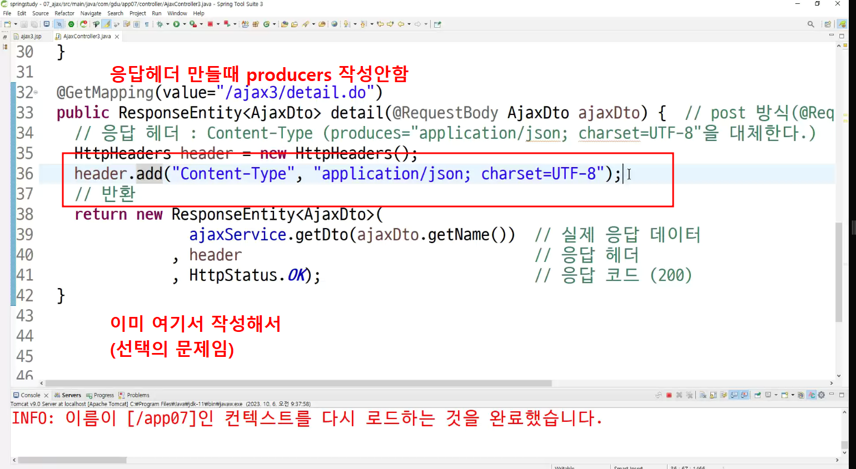Click the Save icon in the toolbar

pyautogui.click(x=24, y=24)
